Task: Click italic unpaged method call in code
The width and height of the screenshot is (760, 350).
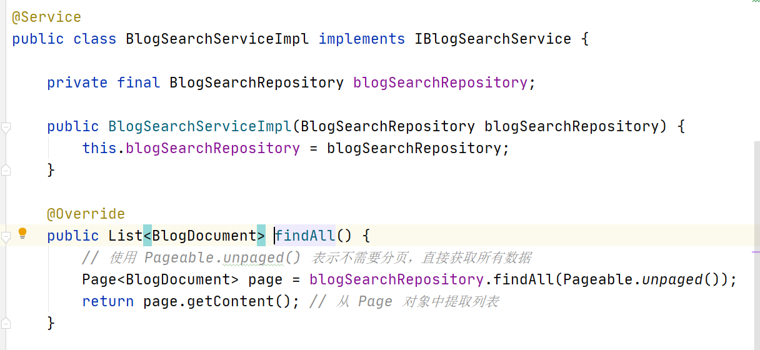Action: point(672,279)
